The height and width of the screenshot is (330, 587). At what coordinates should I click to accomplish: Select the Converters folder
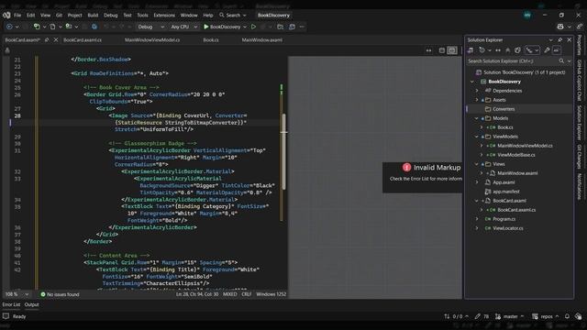[504, 109]
